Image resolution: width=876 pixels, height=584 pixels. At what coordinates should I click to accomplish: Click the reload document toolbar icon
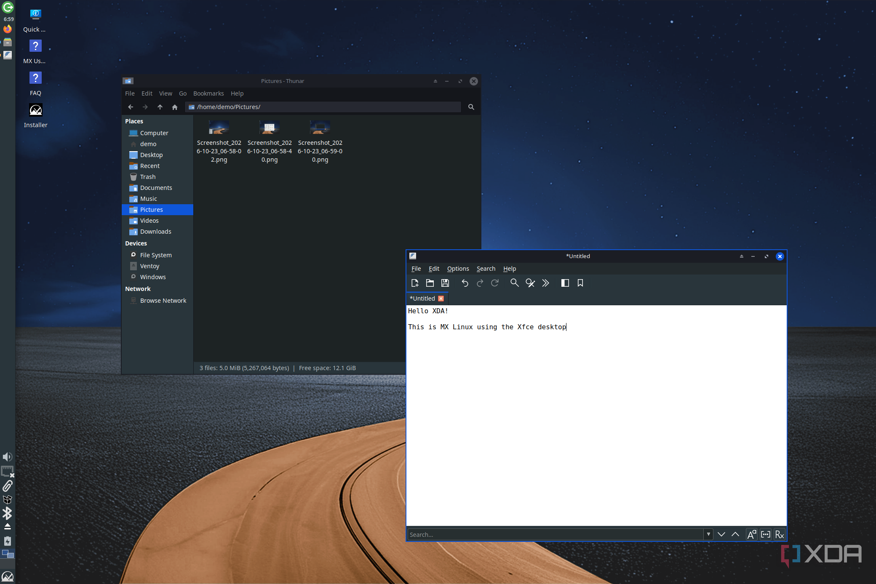[x=495, y=283]
